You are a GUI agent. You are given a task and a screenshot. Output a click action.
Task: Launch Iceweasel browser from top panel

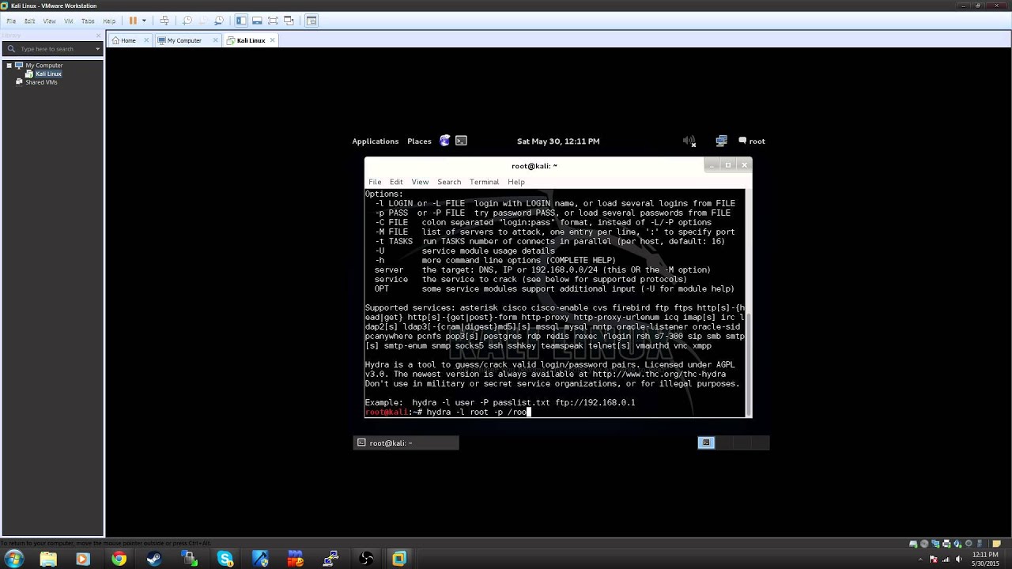coord(445,141)
